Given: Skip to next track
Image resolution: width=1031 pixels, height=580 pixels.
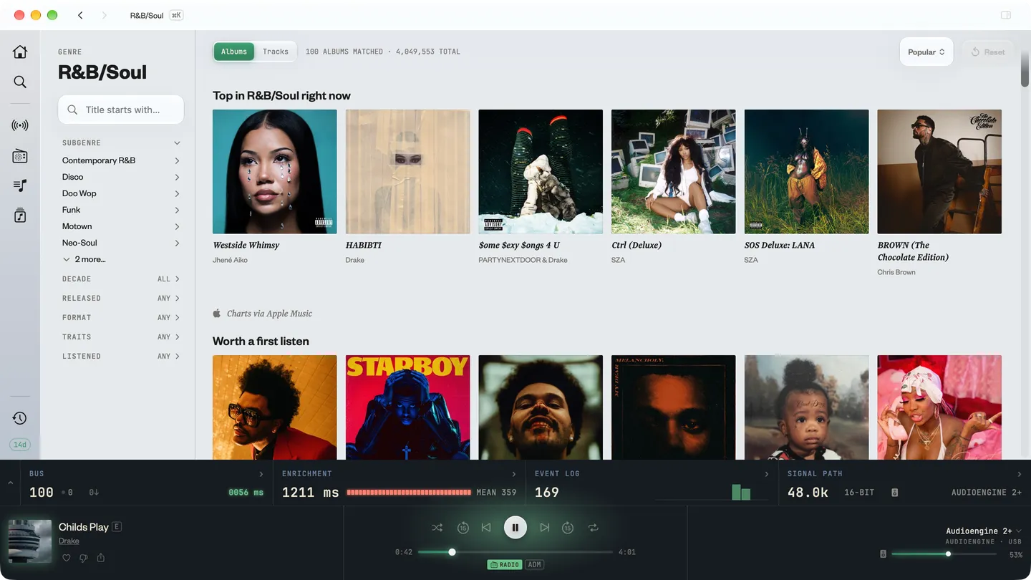Looking at the screenshot, I should pos(545,528).
